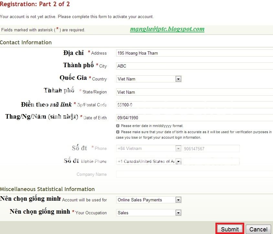Open the 'Account will be used for' dropdown
Image resolution: width=273 pixels, height=234 pixels.
click(178, 200)
